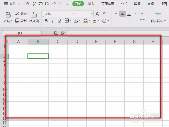The height and width of the screenshot is (127, 169).
Task: Open the 文件 menu dropdown arrow
Action: (x=19, y=4)
